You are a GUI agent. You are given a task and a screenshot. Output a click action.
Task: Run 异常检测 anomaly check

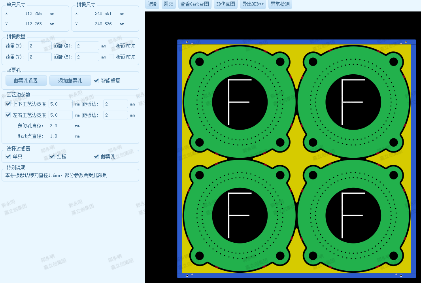(280, 4)
